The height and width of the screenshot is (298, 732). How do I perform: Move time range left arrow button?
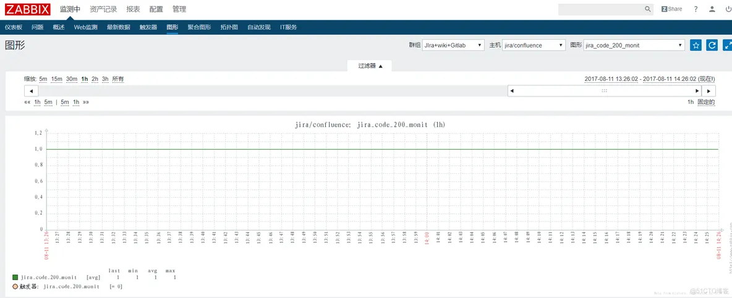pos(31,91)
